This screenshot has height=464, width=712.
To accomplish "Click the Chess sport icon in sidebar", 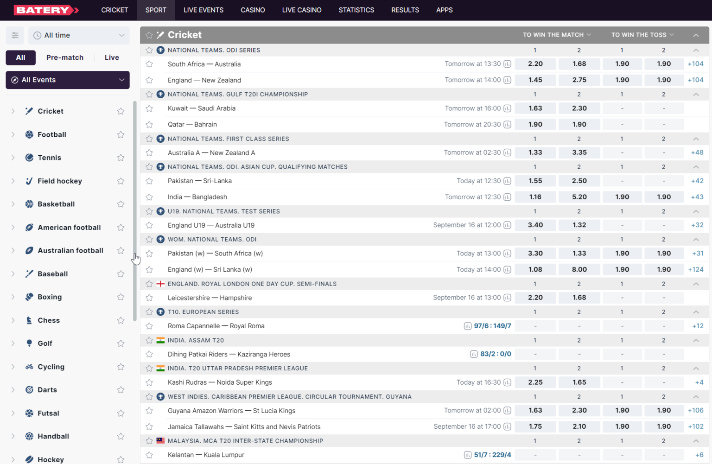I will [29, 320].
